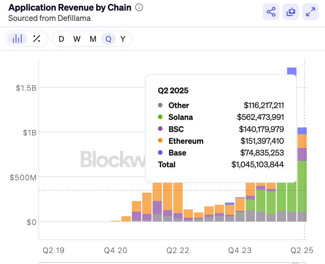Viewport: 325px width, 264px height.
Task: Download the chart image
Action: point(290,12)
